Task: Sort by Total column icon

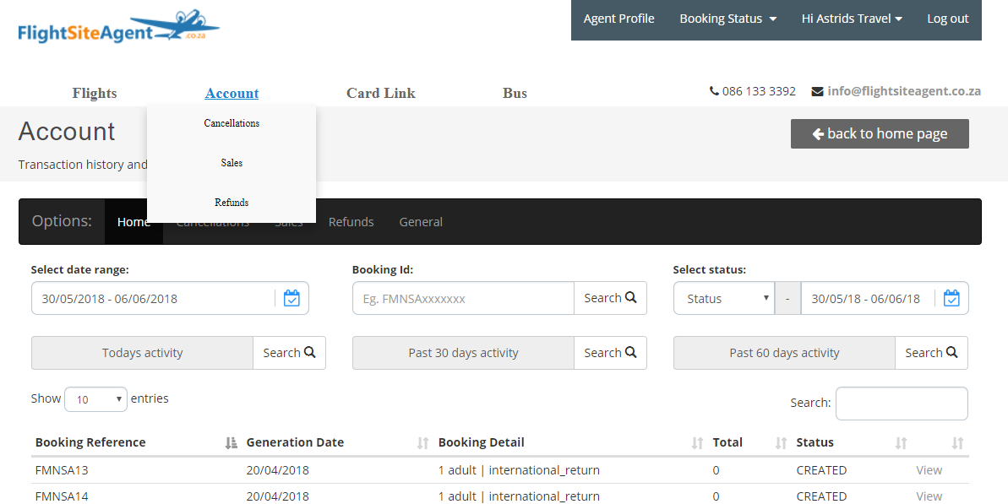Action: pyautogui.click(x=781, y=443)
